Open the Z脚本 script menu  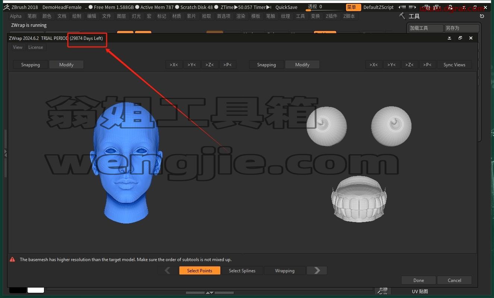pyautogui.click(x=349, y=16)
